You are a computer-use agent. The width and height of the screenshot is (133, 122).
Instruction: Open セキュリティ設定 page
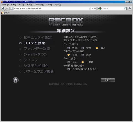click(x=38, y=37)
